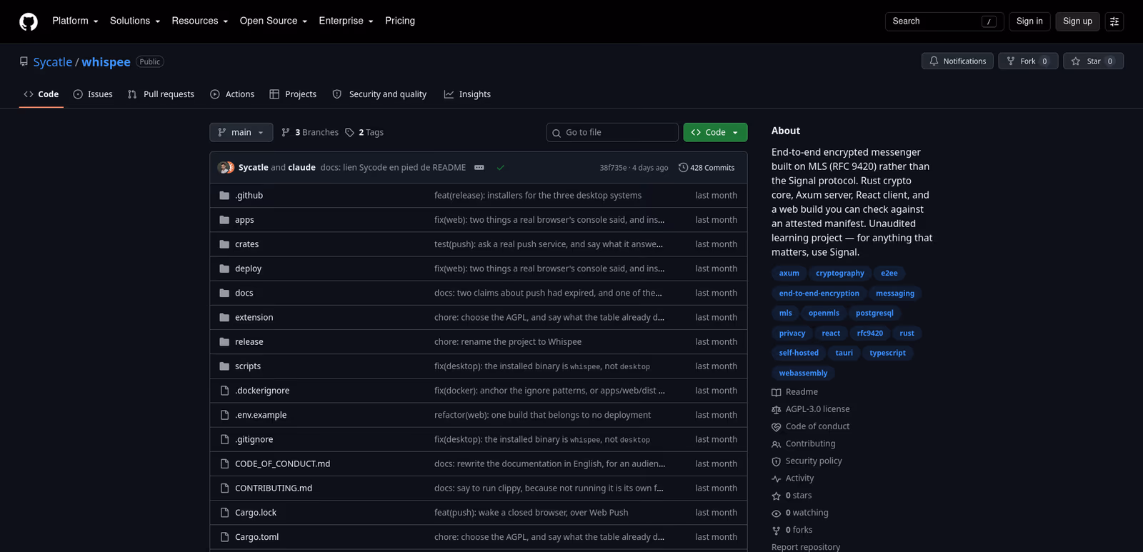Click the Go to file input
Viewport: 1143px width, 552px height.
612,133
